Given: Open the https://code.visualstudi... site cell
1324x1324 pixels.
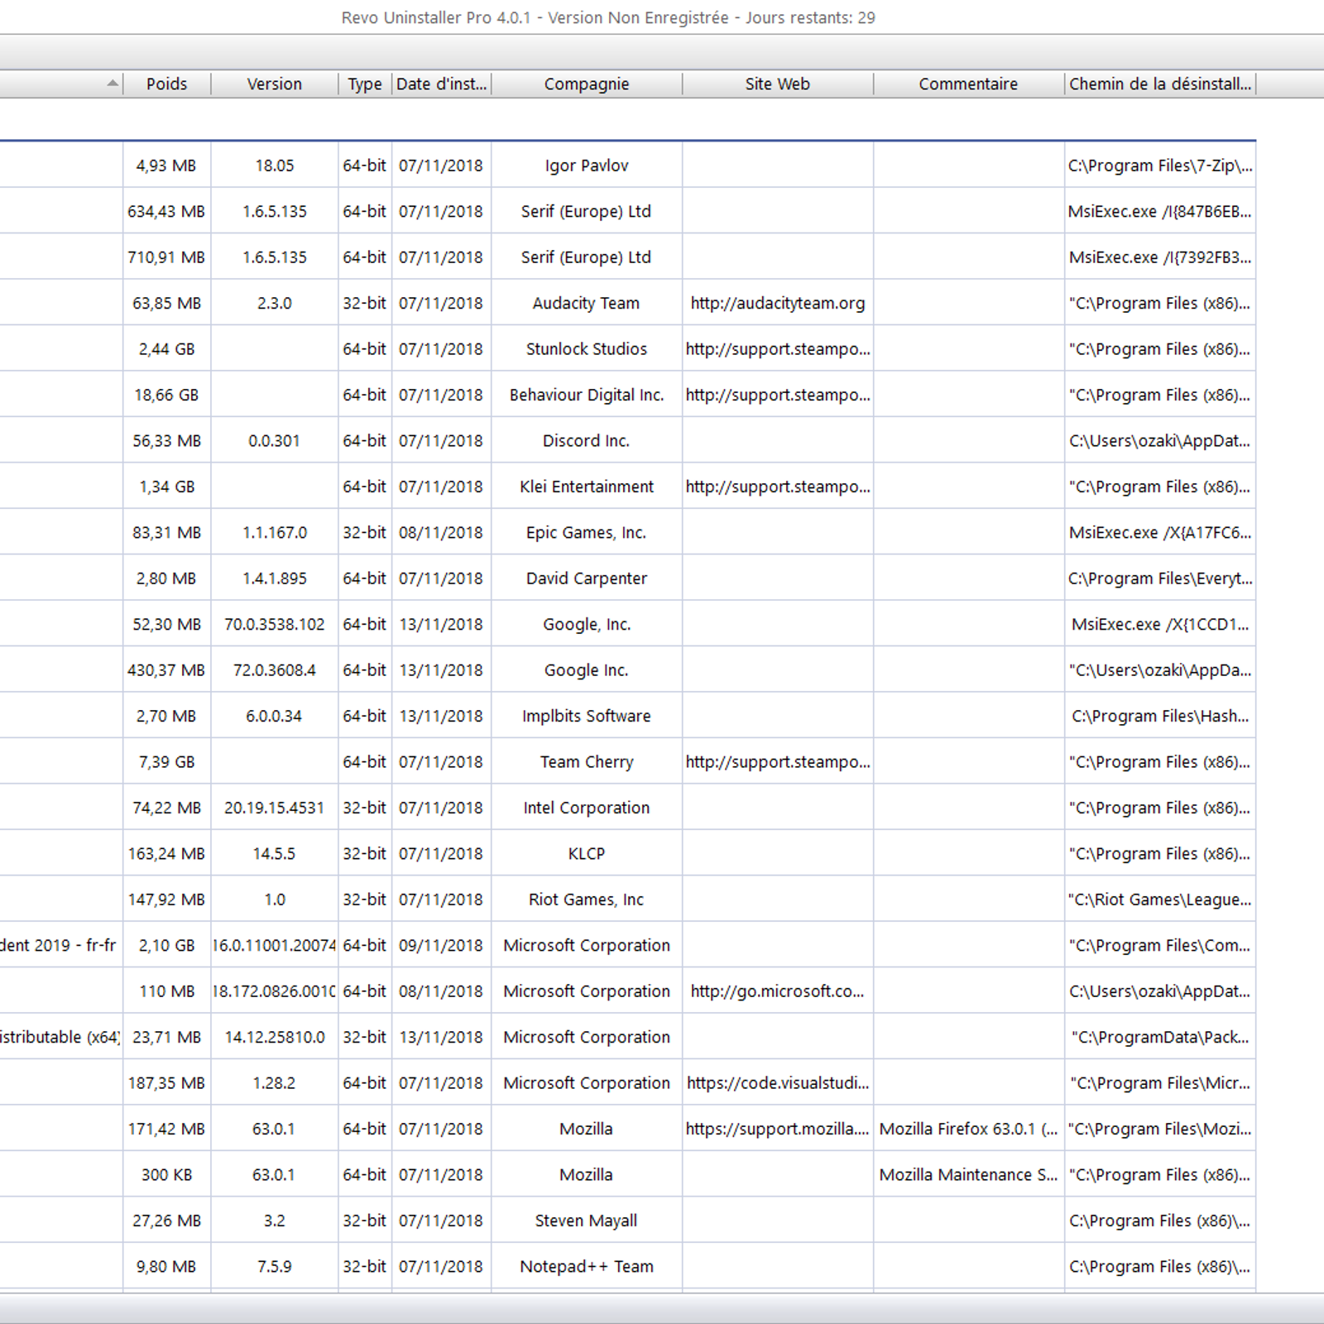Looking at the screenshot, I should [x=778, y=1083].
